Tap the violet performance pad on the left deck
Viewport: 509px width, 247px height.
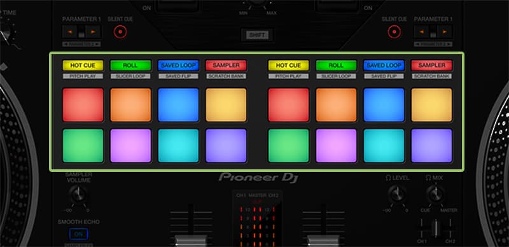[226, 146]
